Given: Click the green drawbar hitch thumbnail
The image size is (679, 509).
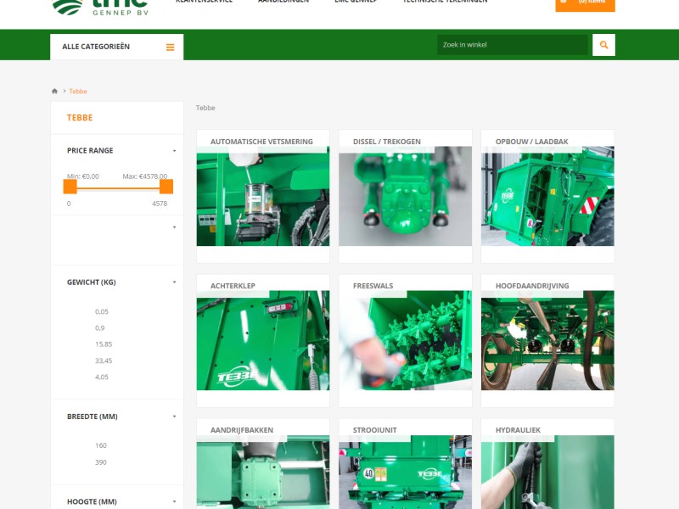Looking at the screenshot, I should (x=406, y=197).
